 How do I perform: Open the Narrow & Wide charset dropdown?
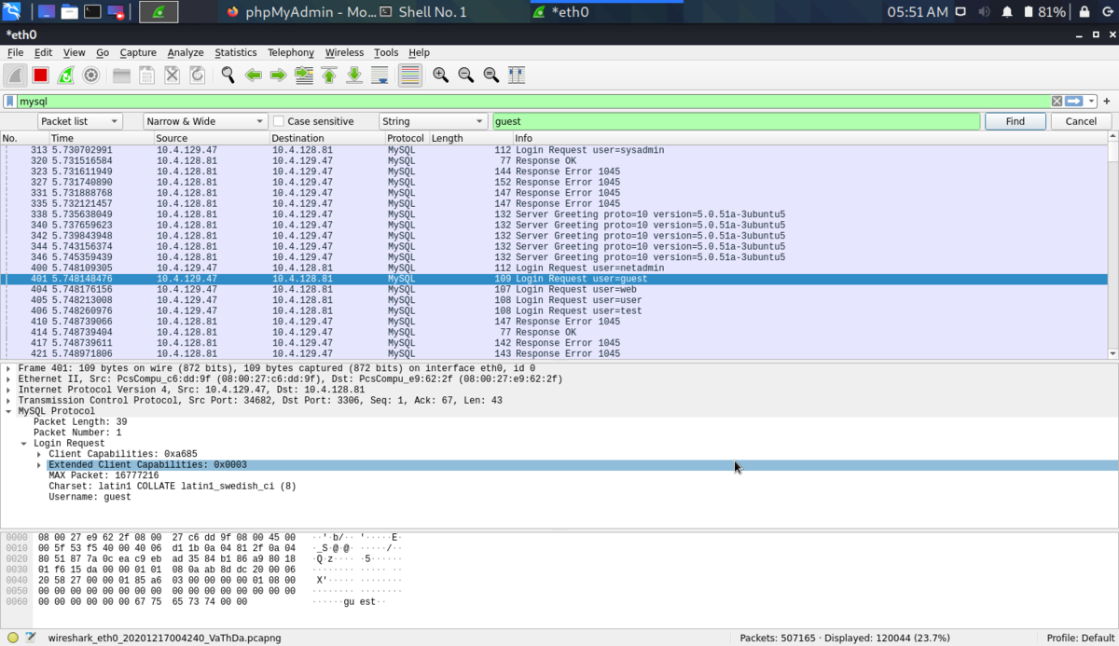[x=205, y=121]
